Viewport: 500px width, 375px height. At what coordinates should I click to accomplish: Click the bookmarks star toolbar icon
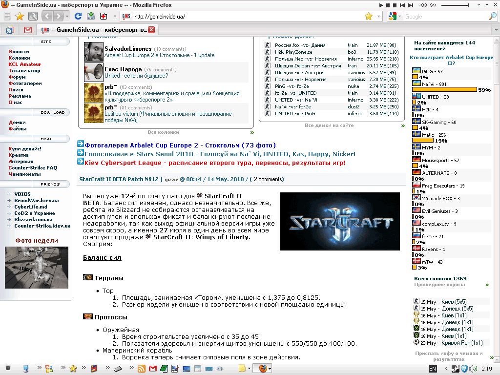(x=20, y=16)
